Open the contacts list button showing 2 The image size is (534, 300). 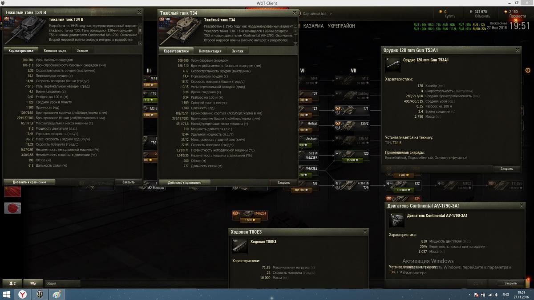coord(12,283)
